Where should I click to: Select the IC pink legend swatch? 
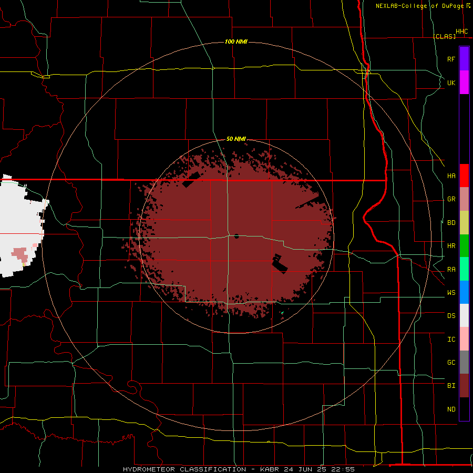click(x=464, y=339)
